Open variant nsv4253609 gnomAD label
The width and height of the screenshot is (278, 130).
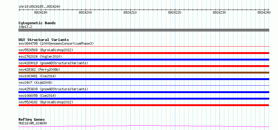pos(53,89)
